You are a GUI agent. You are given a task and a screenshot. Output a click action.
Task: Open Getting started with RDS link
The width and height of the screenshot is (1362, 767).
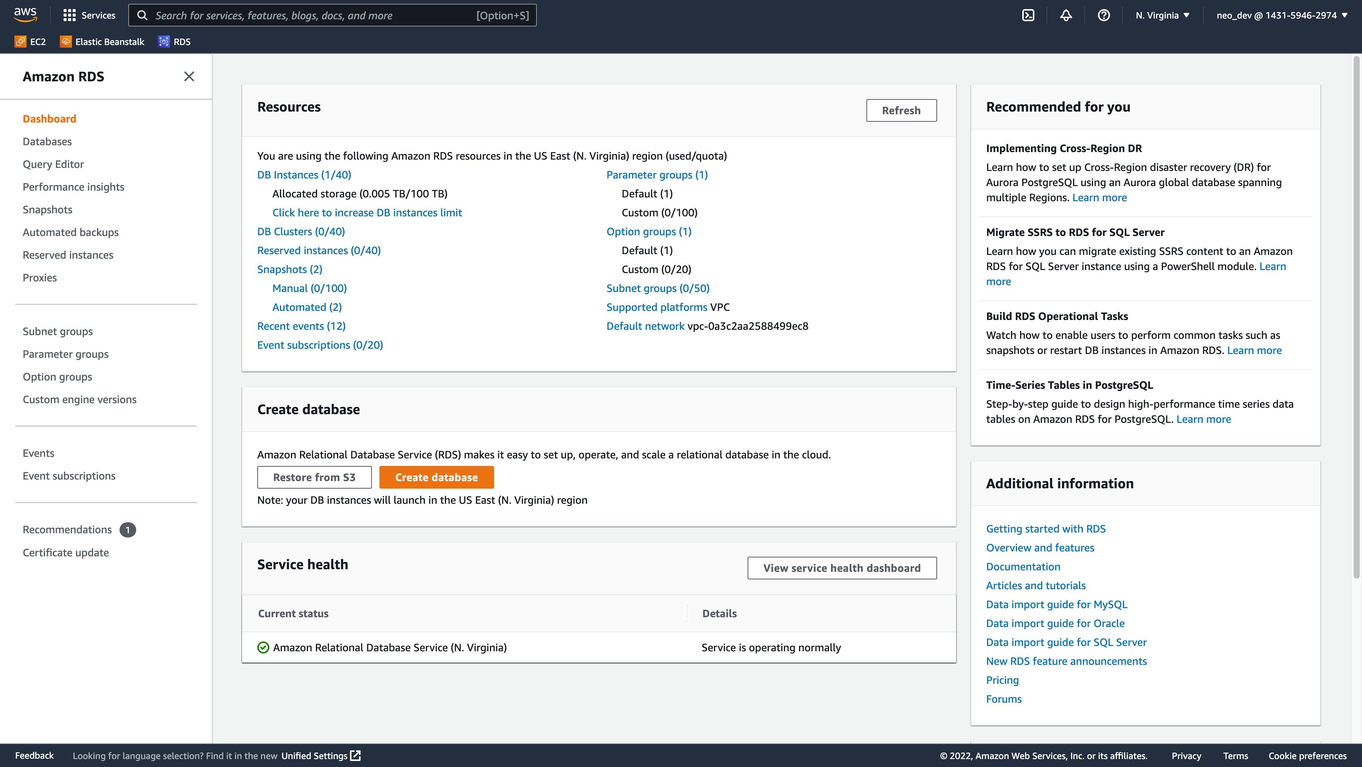pos(1046,529)
